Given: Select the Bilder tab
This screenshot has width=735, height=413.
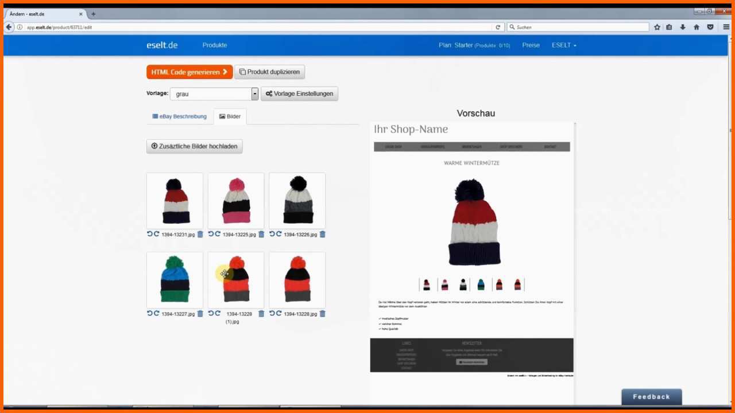Looking at the screenshot, I should point(230,116).
